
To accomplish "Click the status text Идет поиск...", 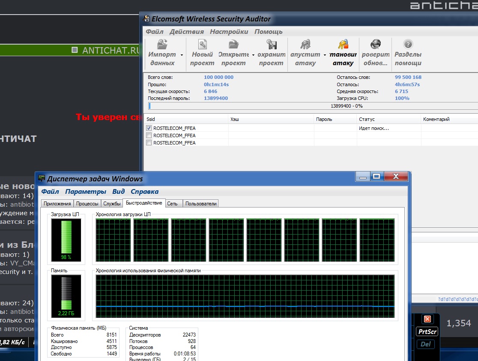I will click(374, 128).
